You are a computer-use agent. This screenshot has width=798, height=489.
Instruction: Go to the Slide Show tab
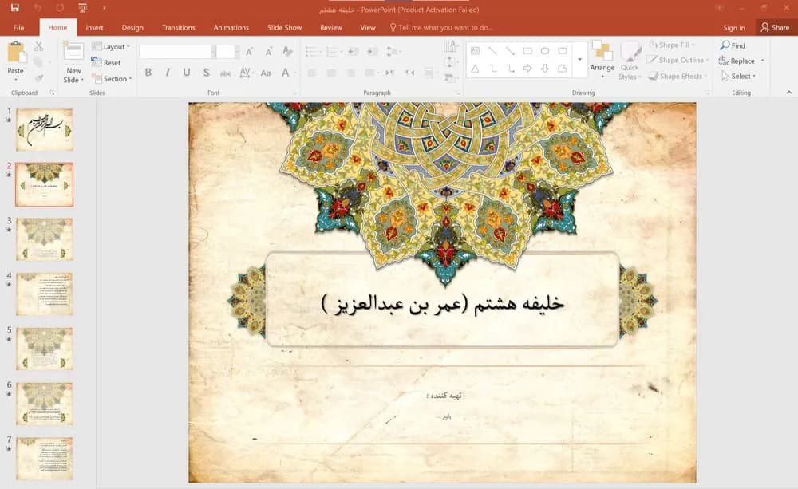[285, 27]
